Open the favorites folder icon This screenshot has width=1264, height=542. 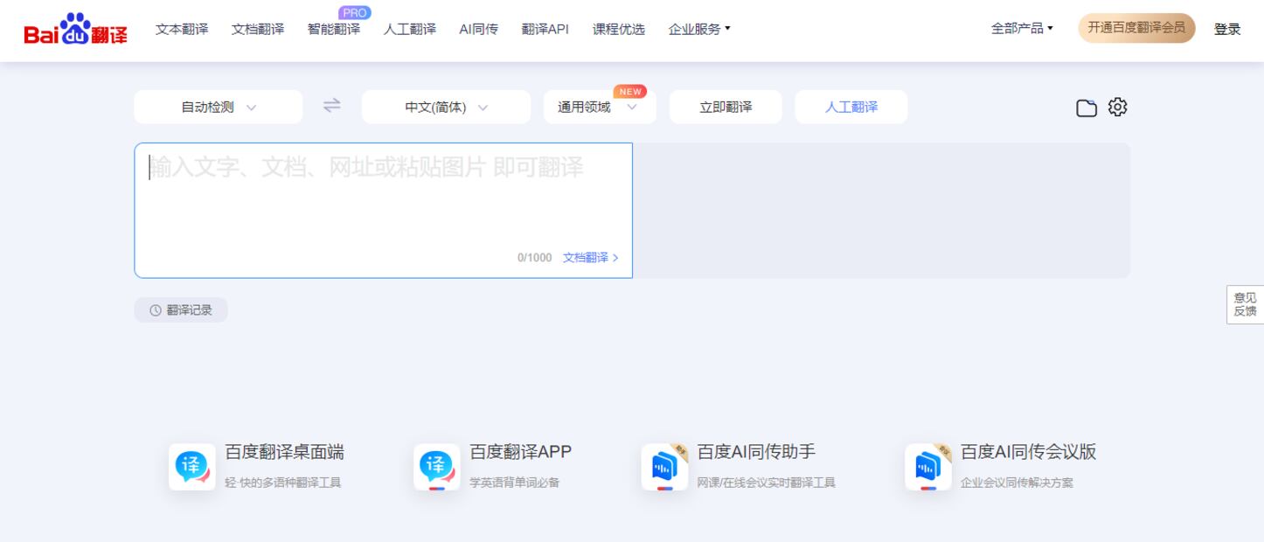[x=1086, y=108]
